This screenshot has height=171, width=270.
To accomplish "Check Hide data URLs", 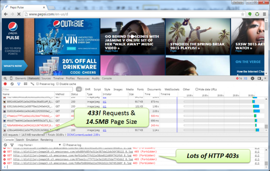I will (197, 89).
